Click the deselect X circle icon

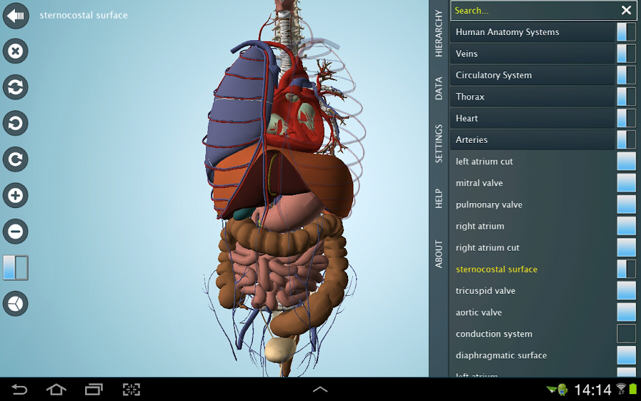click(16, 51)
